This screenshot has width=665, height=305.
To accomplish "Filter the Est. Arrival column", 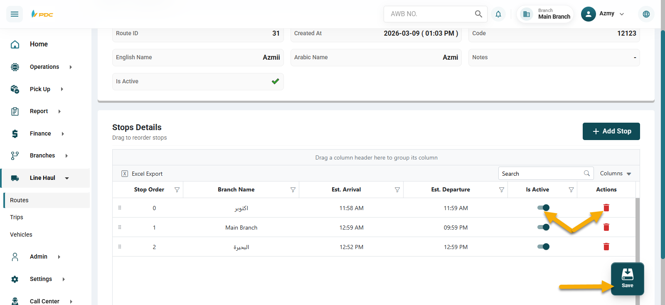I will pos(397,190).
